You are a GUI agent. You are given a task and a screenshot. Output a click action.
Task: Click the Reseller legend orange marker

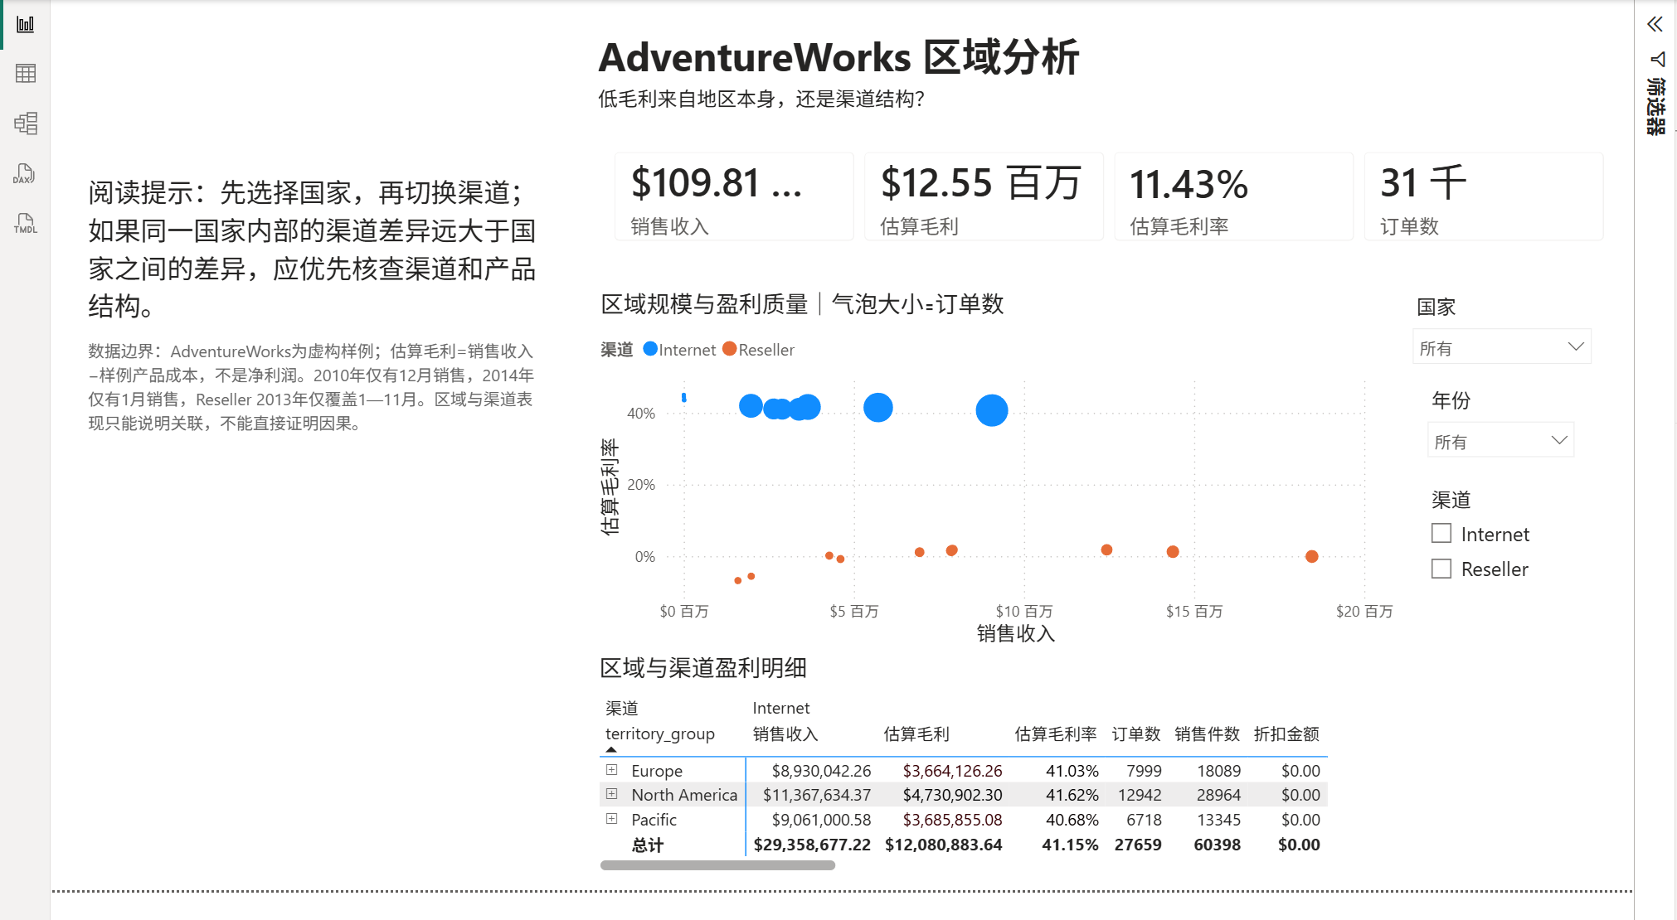pos(730,349)
